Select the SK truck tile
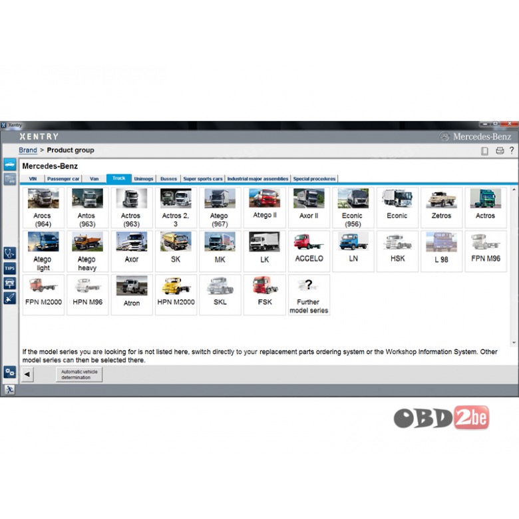 point(176,252)
